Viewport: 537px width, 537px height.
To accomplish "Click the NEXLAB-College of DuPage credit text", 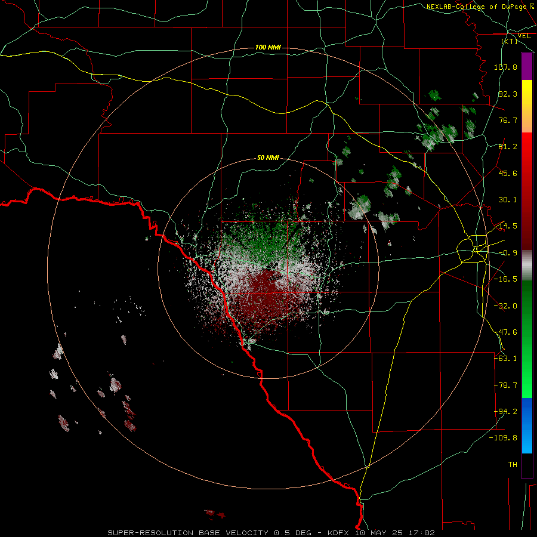I will [477, 7].
